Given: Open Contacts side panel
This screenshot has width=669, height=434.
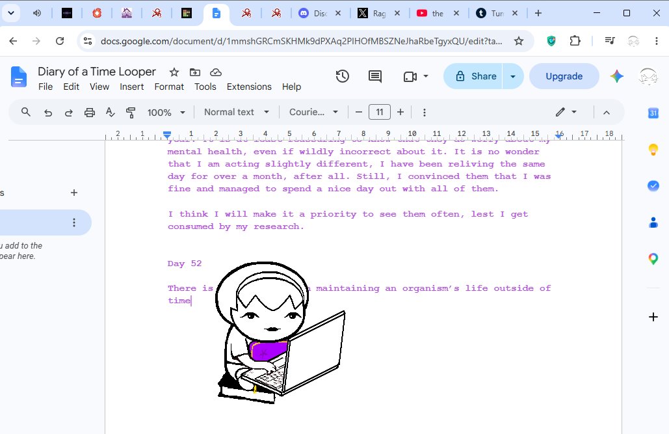Looking at the screenshot, I should [653, 222].
